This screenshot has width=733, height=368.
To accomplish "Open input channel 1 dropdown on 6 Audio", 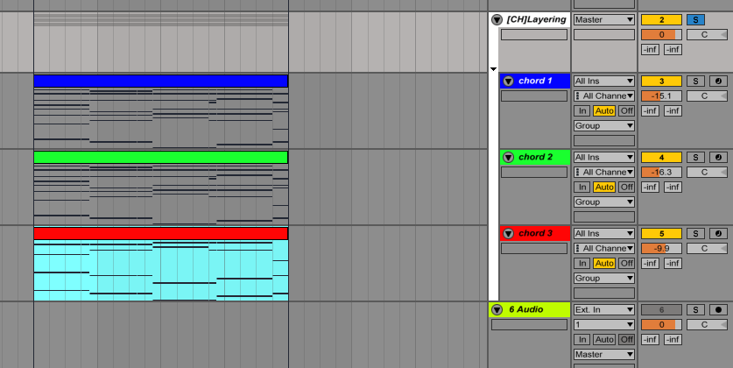I will tap(604, 324).
